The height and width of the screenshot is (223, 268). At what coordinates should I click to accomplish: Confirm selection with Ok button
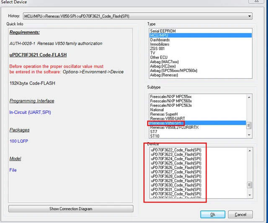[213, 215]
